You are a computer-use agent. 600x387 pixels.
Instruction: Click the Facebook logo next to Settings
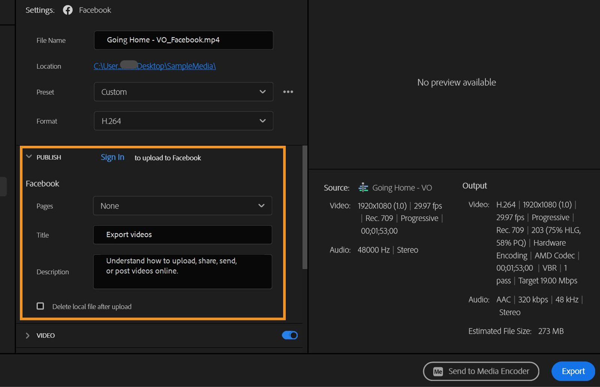pyautogui.click(x=68, y=10)
